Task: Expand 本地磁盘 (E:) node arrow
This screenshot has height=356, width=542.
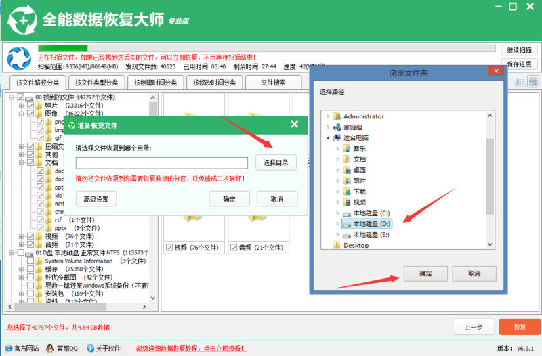Action: [337, 235]
